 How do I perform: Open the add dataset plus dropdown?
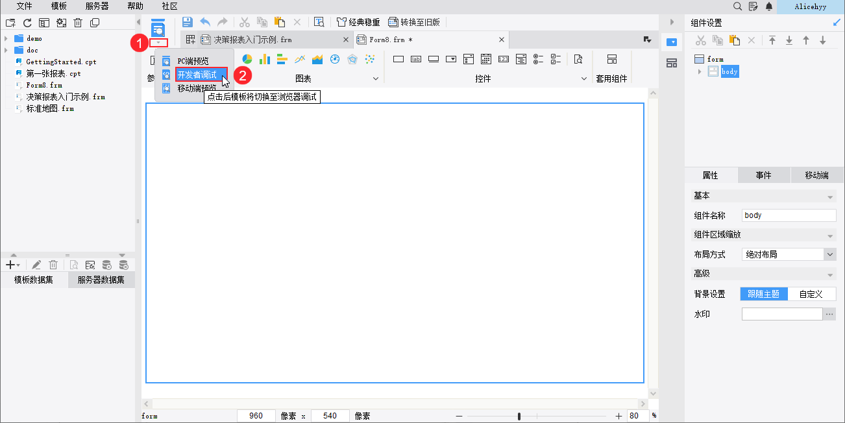pos(13,265)
